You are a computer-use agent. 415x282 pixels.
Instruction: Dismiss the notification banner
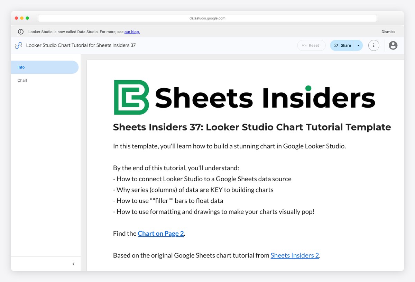pos(388,32)
